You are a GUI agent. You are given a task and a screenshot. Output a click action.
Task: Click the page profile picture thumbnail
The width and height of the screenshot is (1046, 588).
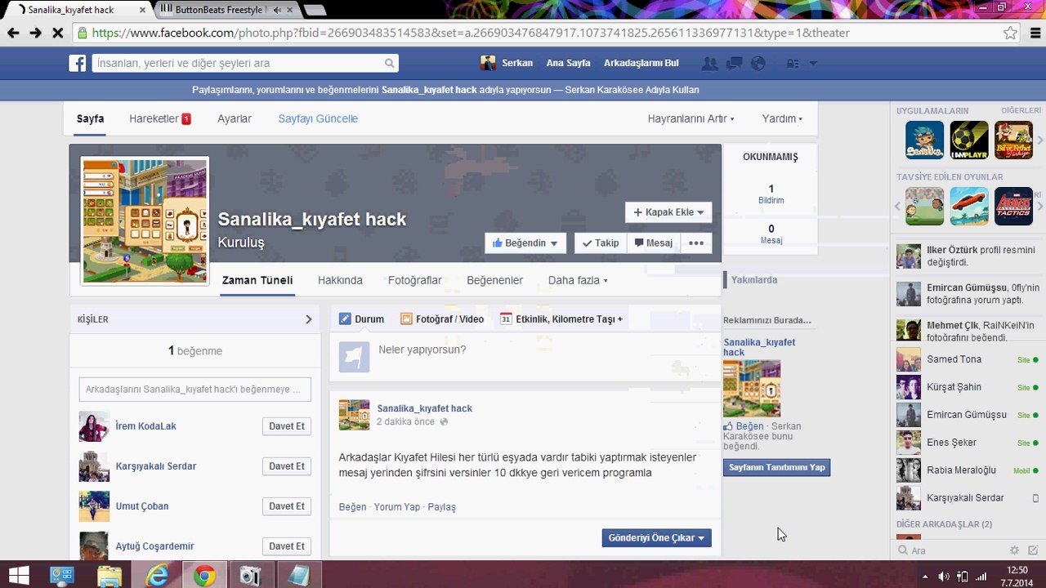145,221
